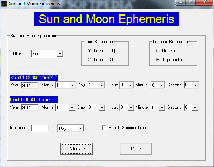Open the Object dropdown showing Sun
This screenshot has height=167, width=214.
coord(47,53)
